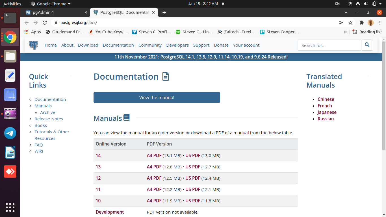Open the Download nav item
The image size is (386, 217).
(x=88, y=45)
